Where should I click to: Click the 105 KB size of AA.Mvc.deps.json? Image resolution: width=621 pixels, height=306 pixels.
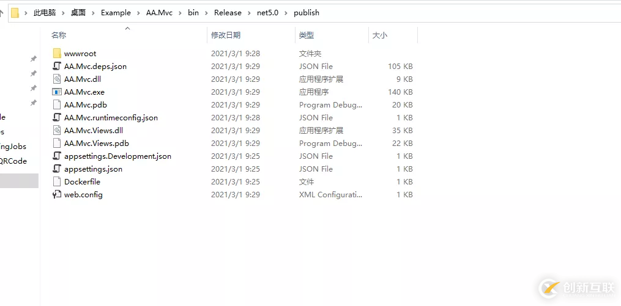400,67
